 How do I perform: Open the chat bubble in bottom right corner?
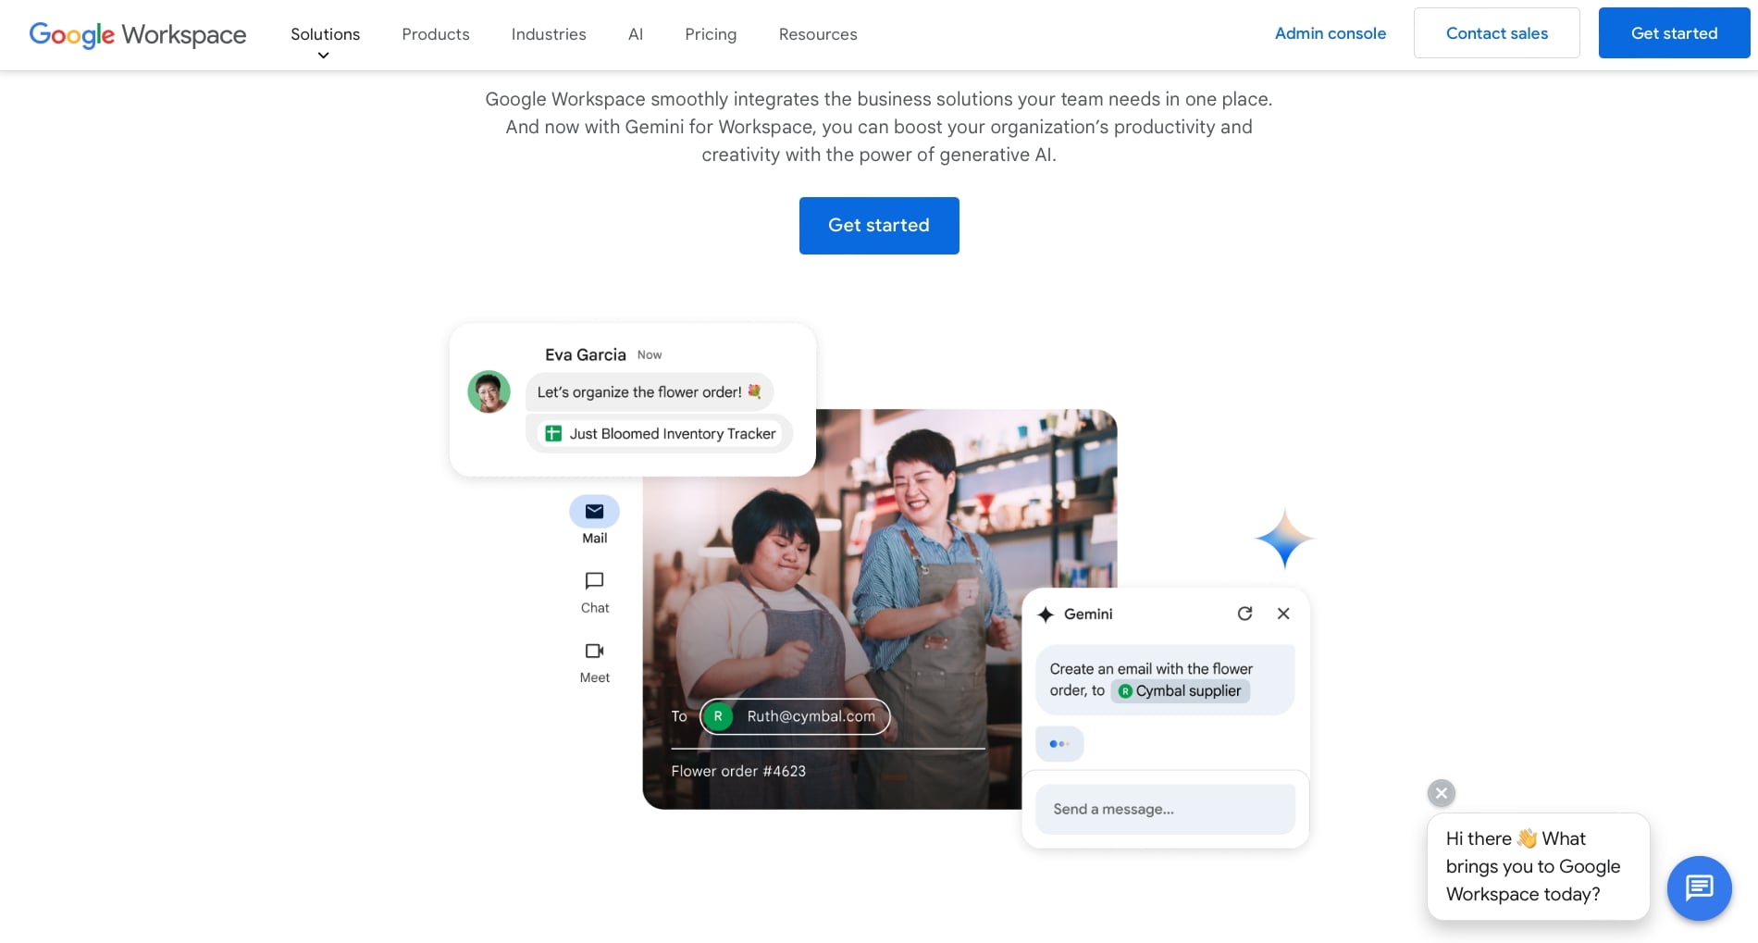(x=1699, y=887)
